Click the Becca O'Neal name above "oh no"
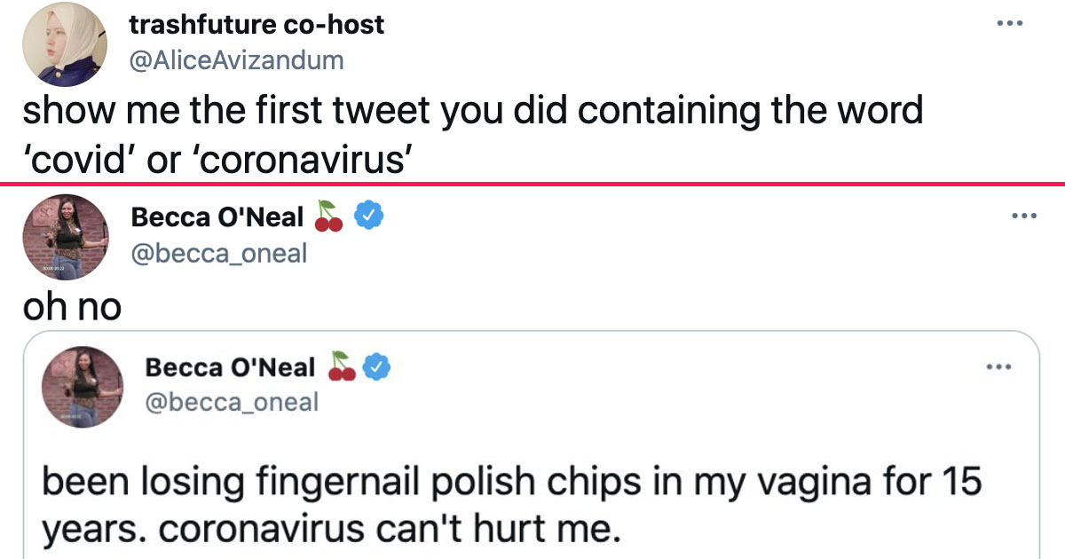This screenshot has height=559, width=1065. click(x=217, y=216)
